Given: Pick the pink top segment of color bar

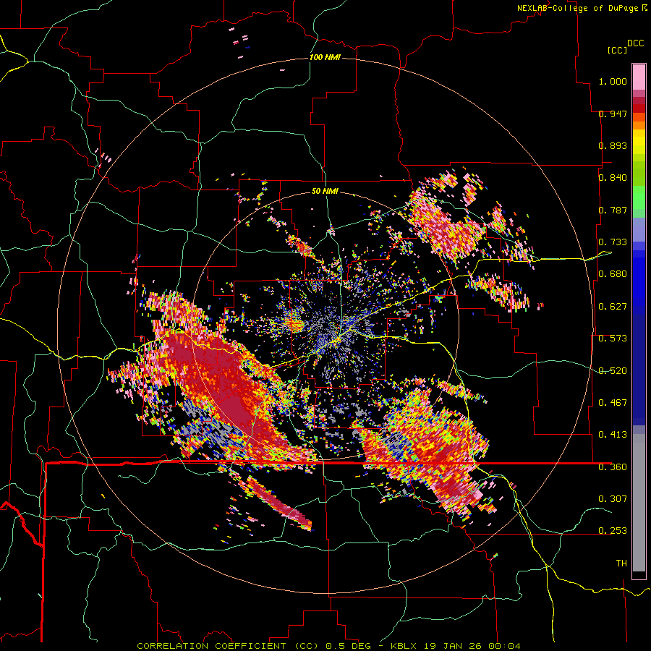Looking at the screenshot, I should point(639,77).
